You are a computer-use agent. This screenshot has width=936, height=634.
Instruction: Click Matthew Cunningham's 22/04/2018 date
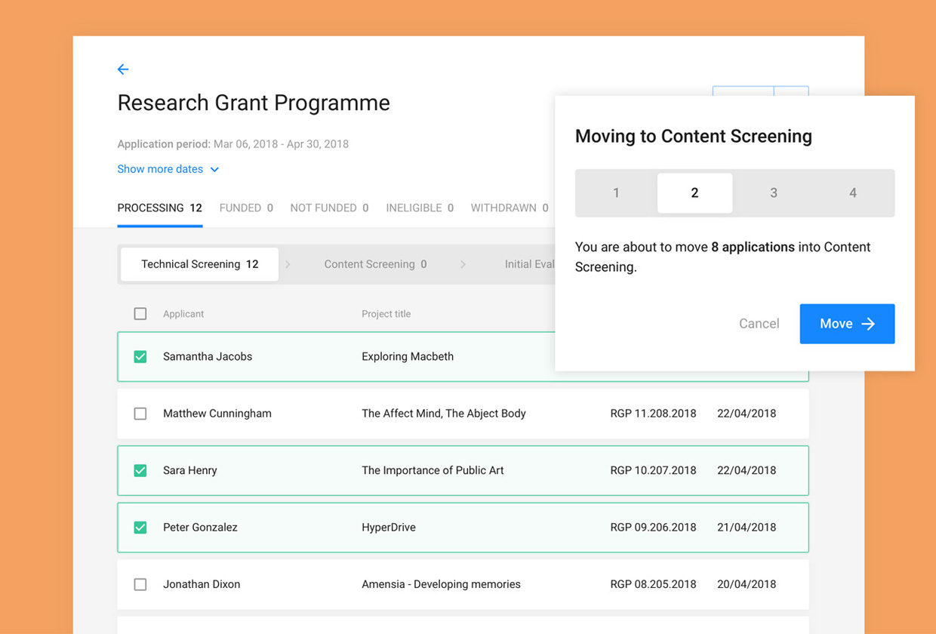[x=747, y=414]
